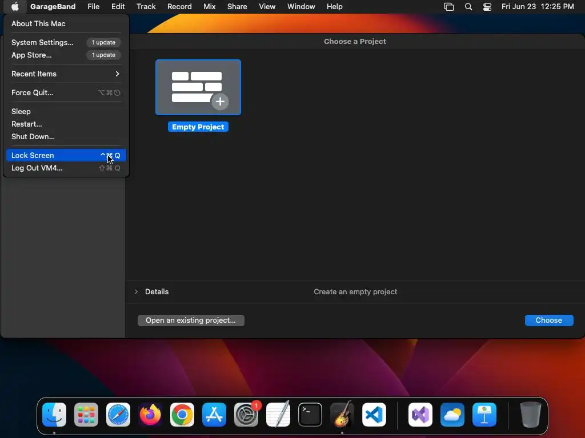Expand the Details disclosure chevron

[136, 291]
